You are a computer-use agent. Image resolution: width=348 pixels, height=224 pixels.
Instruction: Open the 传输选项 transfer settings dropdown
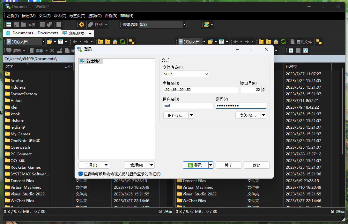tap(184, 24)
